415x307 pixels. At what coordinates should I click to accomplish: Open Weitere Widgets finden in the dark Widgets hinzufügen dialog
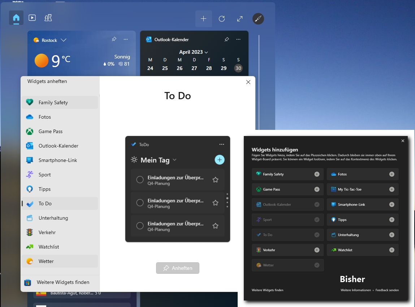267,290
